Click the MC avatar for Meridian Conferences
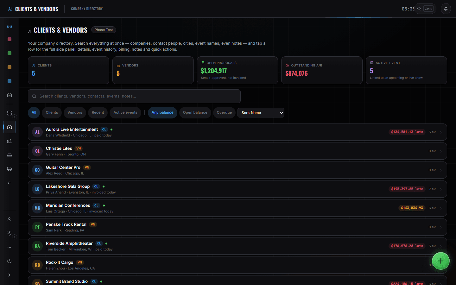Screen dimensions: 456x285 (x=37, y=208)
